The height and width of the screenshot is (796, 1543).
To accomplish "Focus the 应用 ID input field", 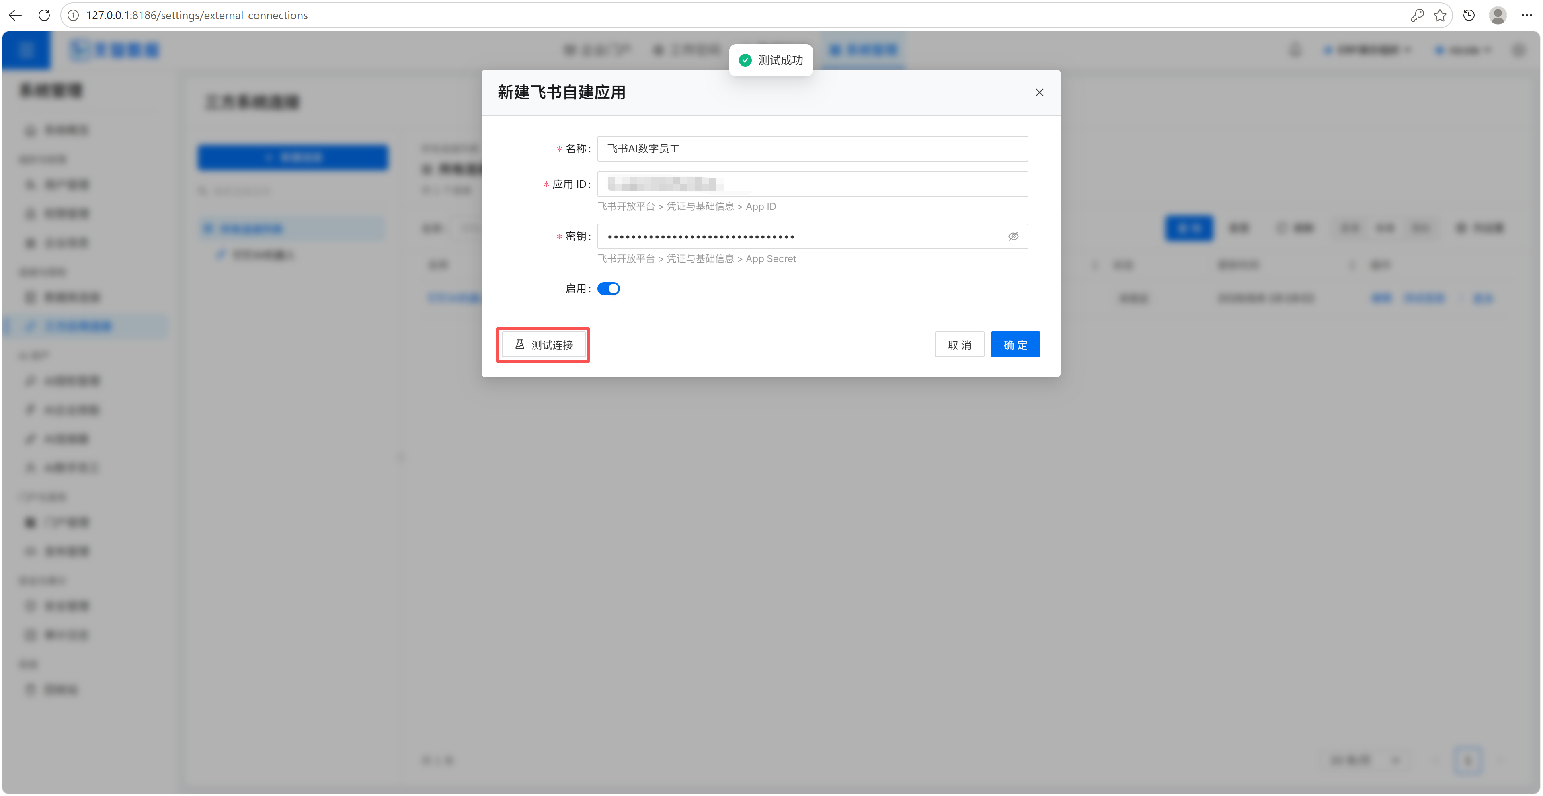I will (x=812, y=184).
